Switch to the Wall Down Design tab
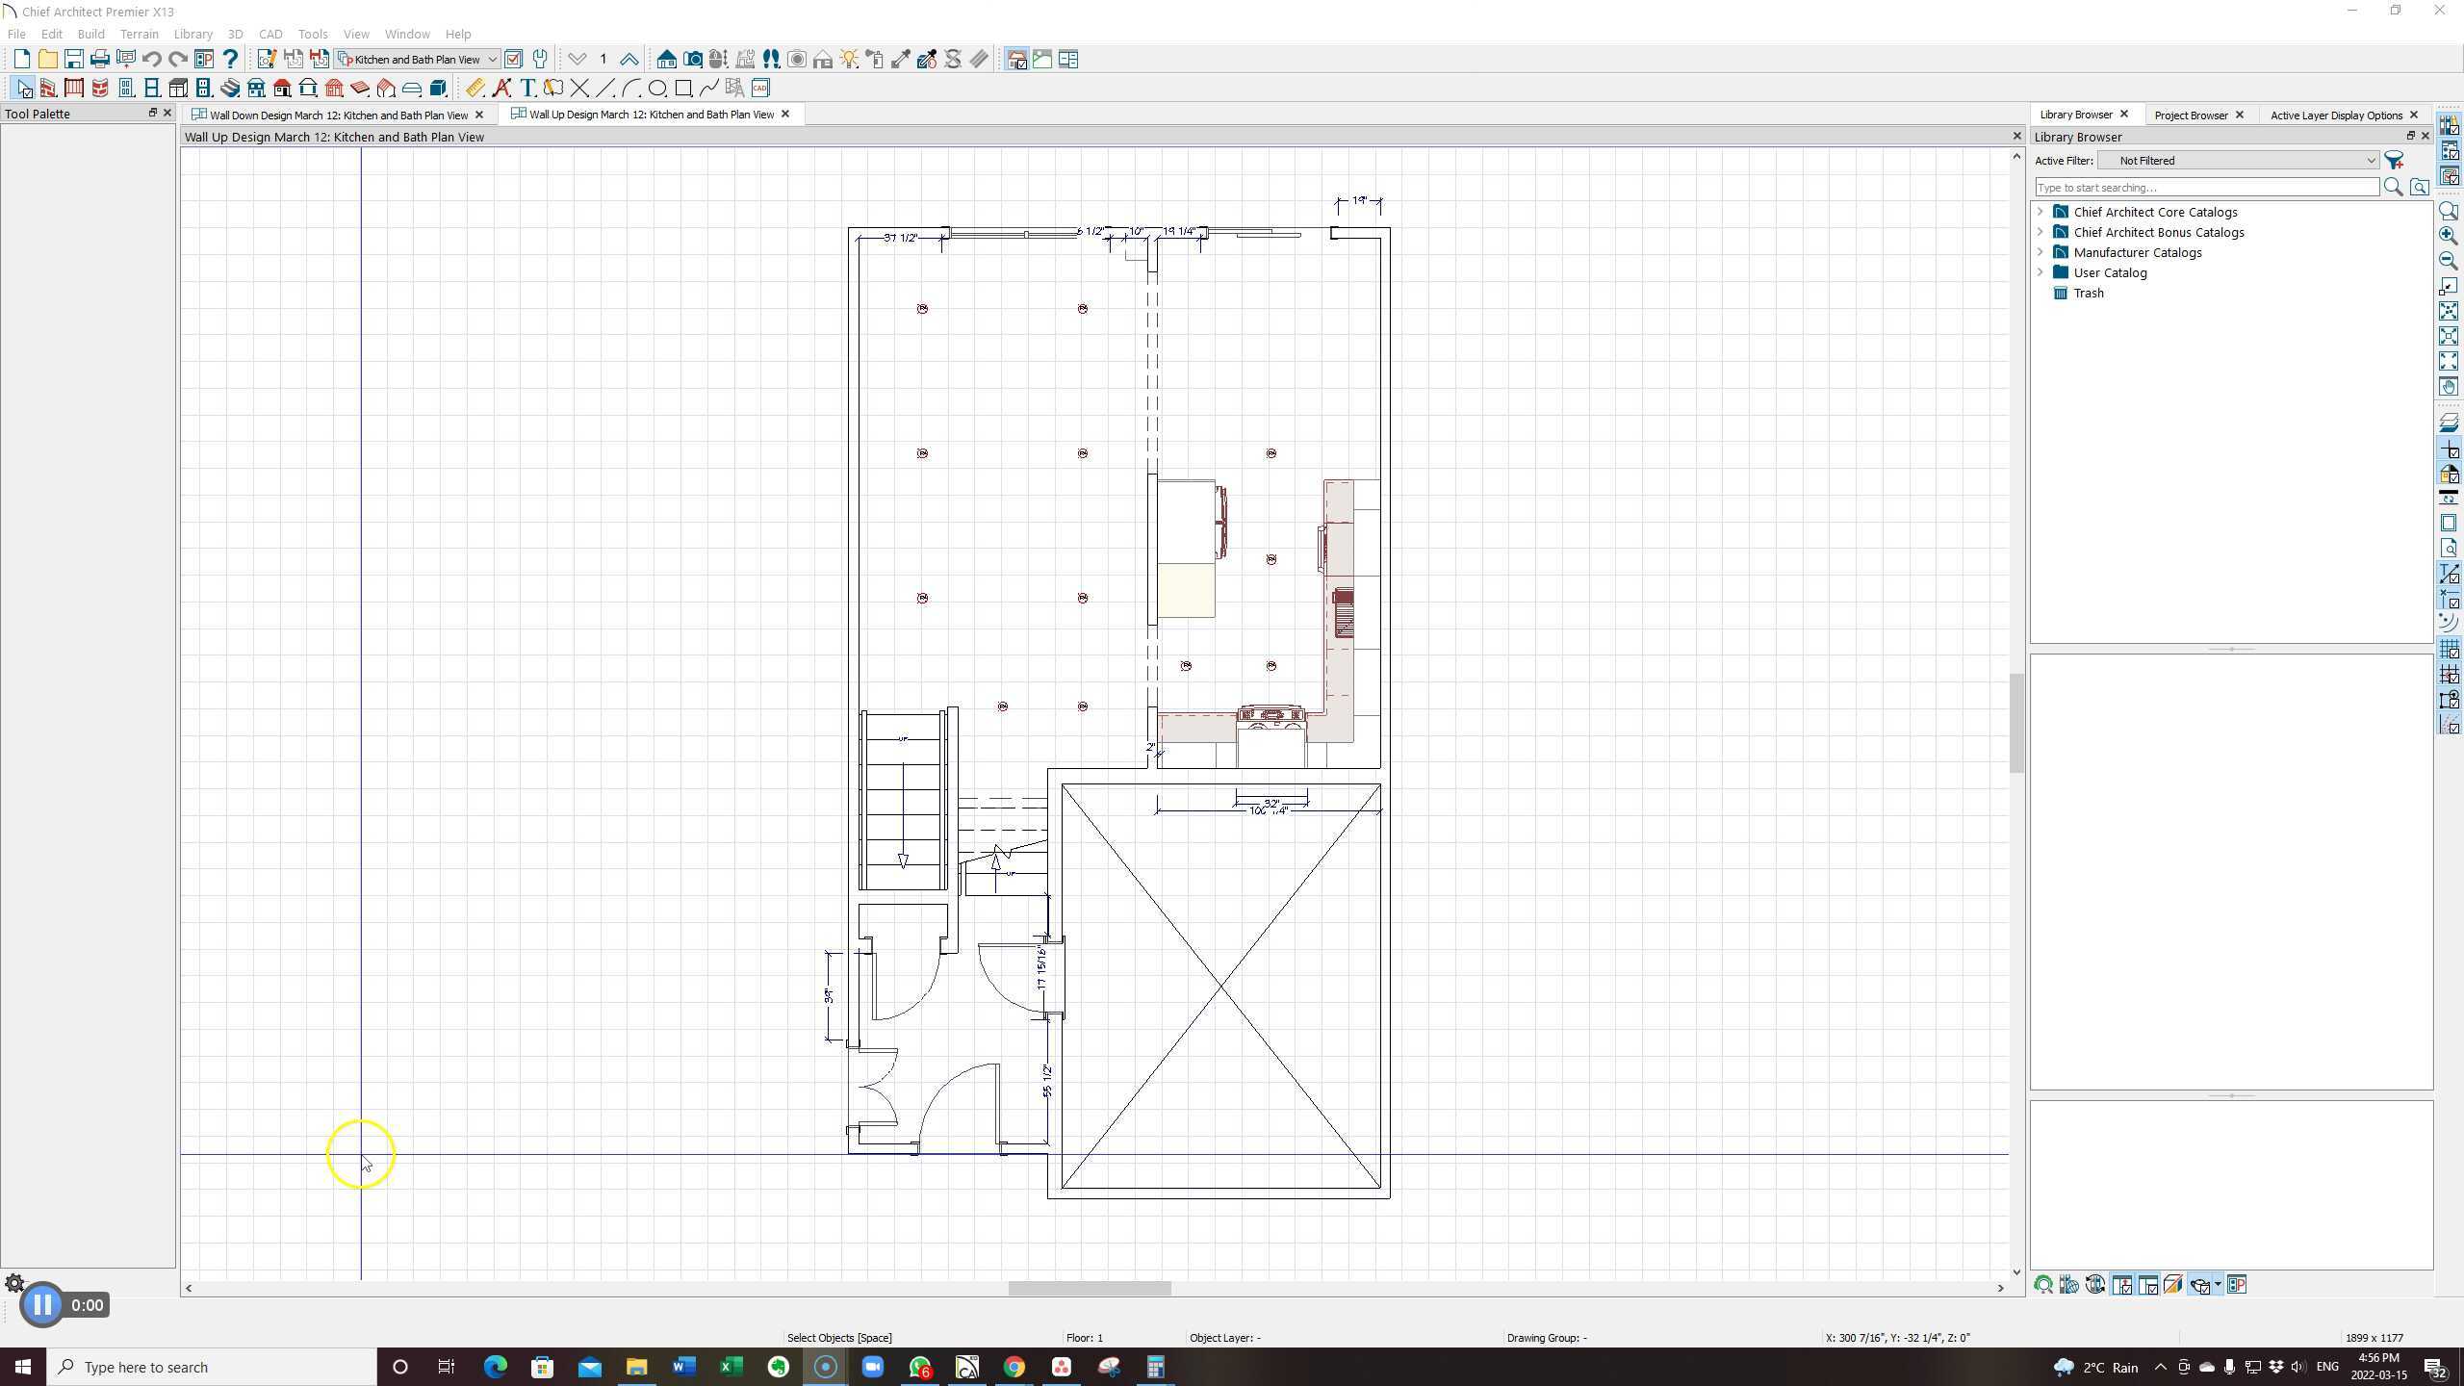The image size is (2464, 1386). (339, 115)
